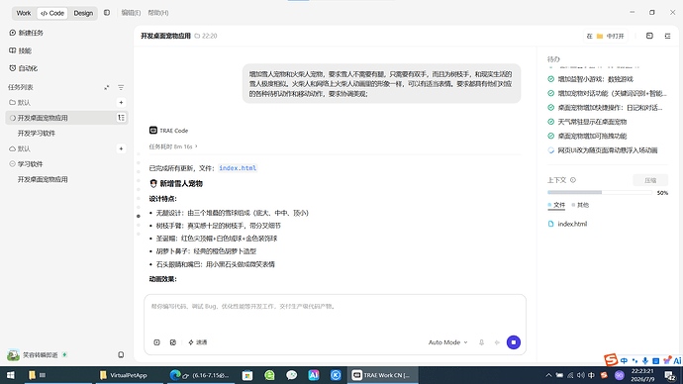This screenshot has width=683, height=384.
Task: Open Microsoft Store from taskbar
Action: click(x=247, y=375)
